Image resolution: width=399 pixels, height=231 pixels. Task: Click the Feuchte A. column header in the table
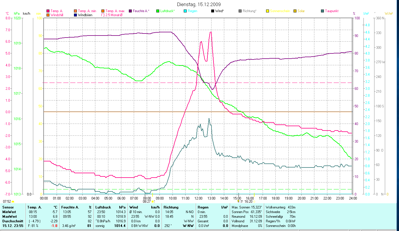(70, 207)
